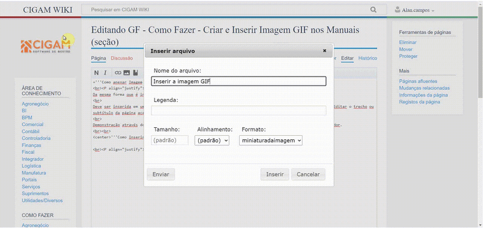This screenshot has width=483, height=228.
Task: Open the Alinhamento (padrão) dropdown
Action: pyautogui.click(x=212, y=141)
